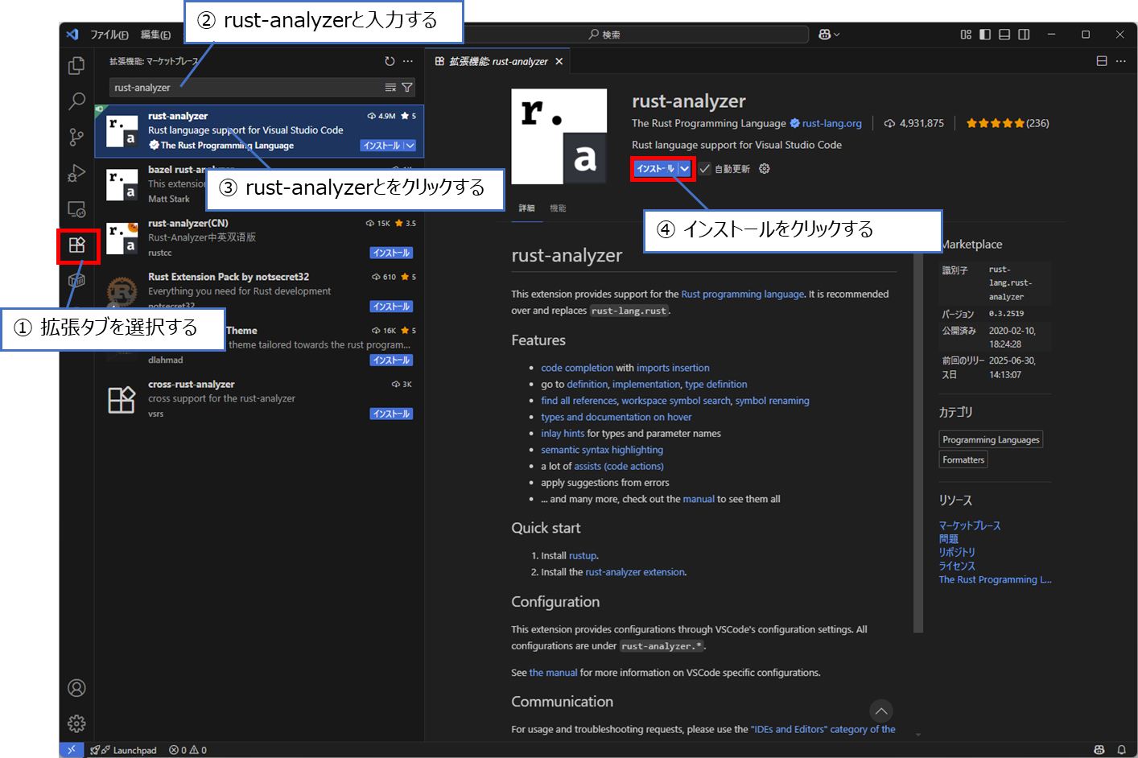Refresh the extensions marketplace list

(390, 60)
